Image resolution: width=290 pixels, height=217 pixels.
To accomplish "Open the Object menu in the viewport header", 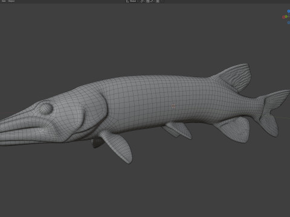I will point(11,1).
